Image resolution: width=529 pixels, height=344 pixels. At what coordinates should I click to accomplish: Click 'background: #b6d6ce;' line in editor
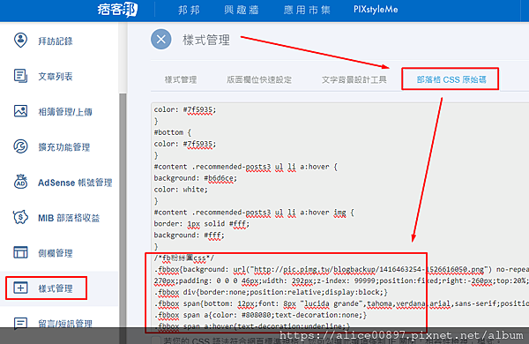click(x=196, y=178)
